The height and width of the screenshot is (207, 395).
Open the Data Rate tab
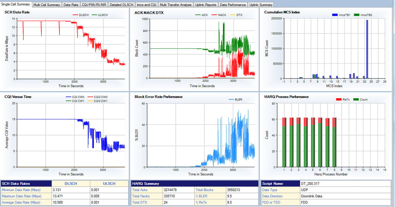(71, 5)
